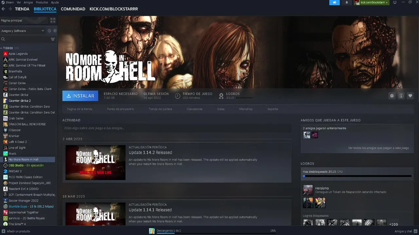The image size is (419, 235).
Task: Click the back navigation arrow
Action: (4, 9)
